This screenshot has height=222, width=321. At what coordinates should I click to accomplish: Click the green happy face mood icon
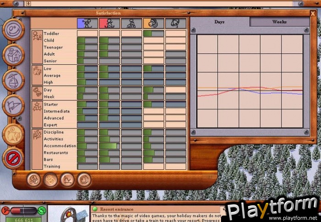pyautogui.click(x=42, y=211)
